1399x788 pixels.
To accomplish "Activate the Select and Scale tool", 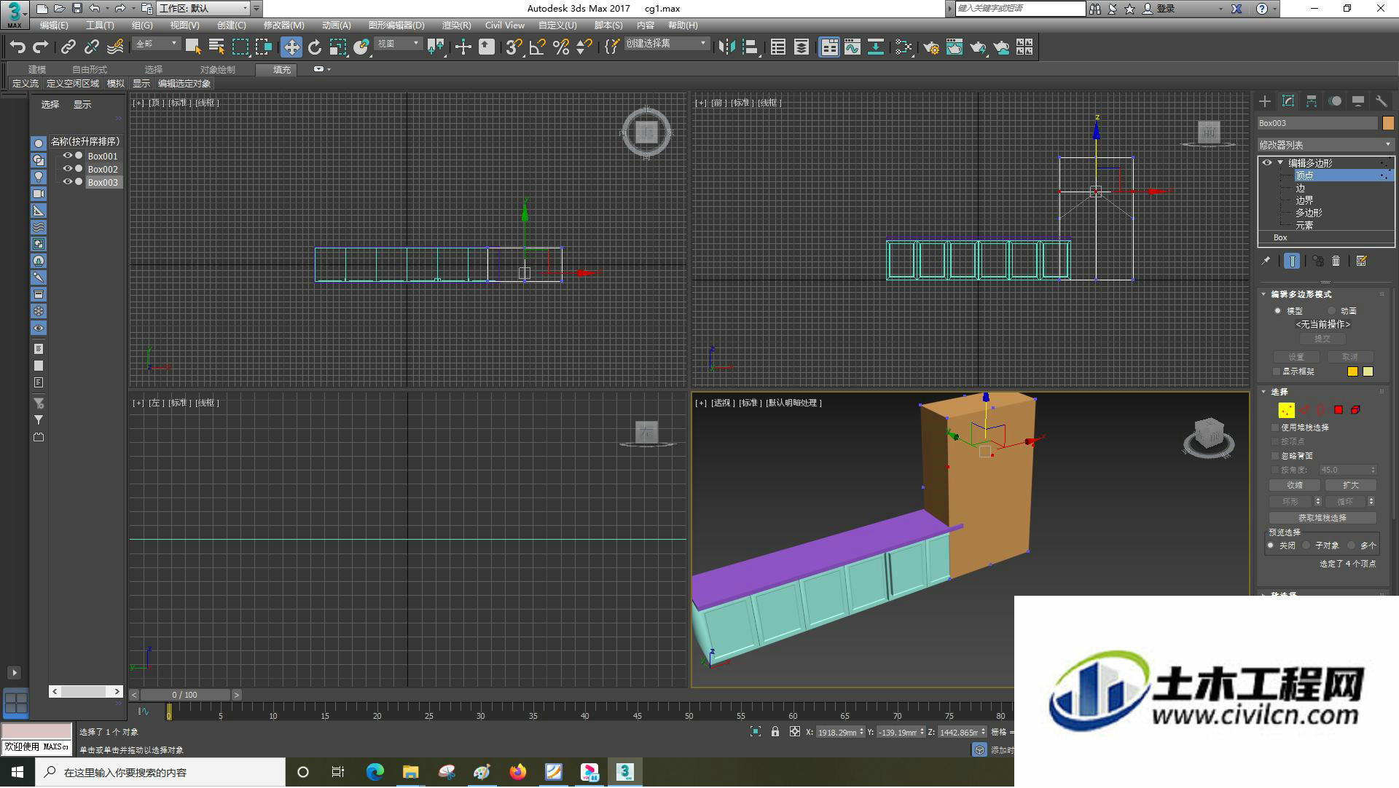I will pos(338,47).
